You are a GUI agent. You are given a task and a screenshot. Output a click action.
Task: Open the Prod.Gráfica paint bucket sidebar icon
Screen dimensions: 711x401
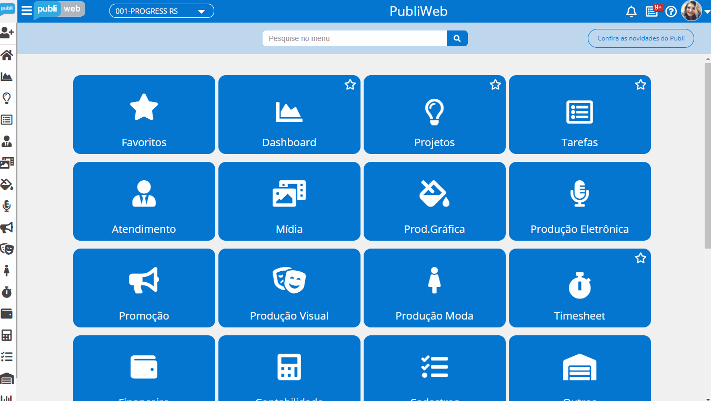coord(7,184)
